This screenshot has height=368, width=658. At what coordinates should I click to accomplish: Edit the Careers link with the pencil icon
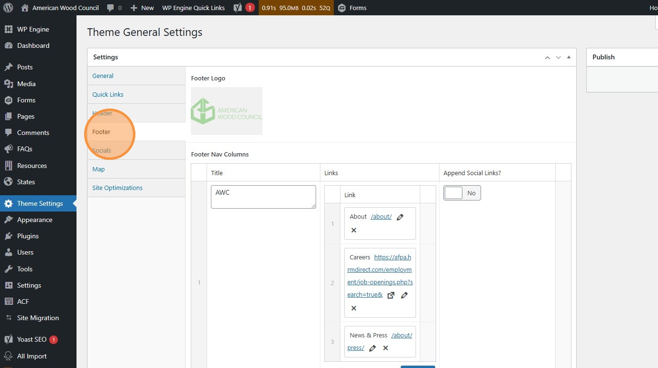point(404,295)
